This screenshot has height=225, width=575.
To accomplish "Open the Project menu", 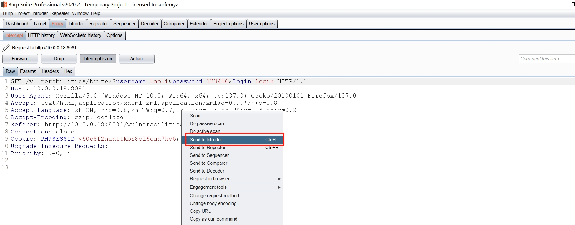I will click(x=23, y=13).
